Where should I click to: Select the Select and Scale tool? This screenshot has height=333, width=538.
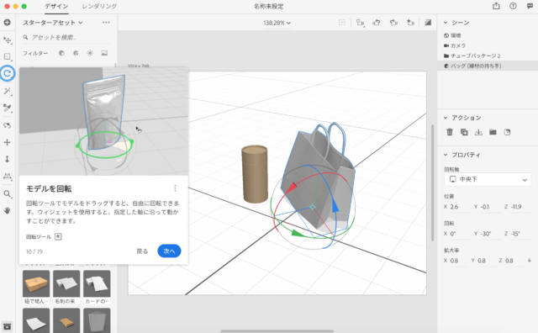pyautogui.click(x=8, y=56)
